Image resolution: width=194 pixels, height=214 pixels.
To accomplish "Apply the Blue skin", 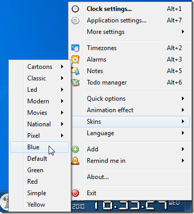I will (40, 147).
